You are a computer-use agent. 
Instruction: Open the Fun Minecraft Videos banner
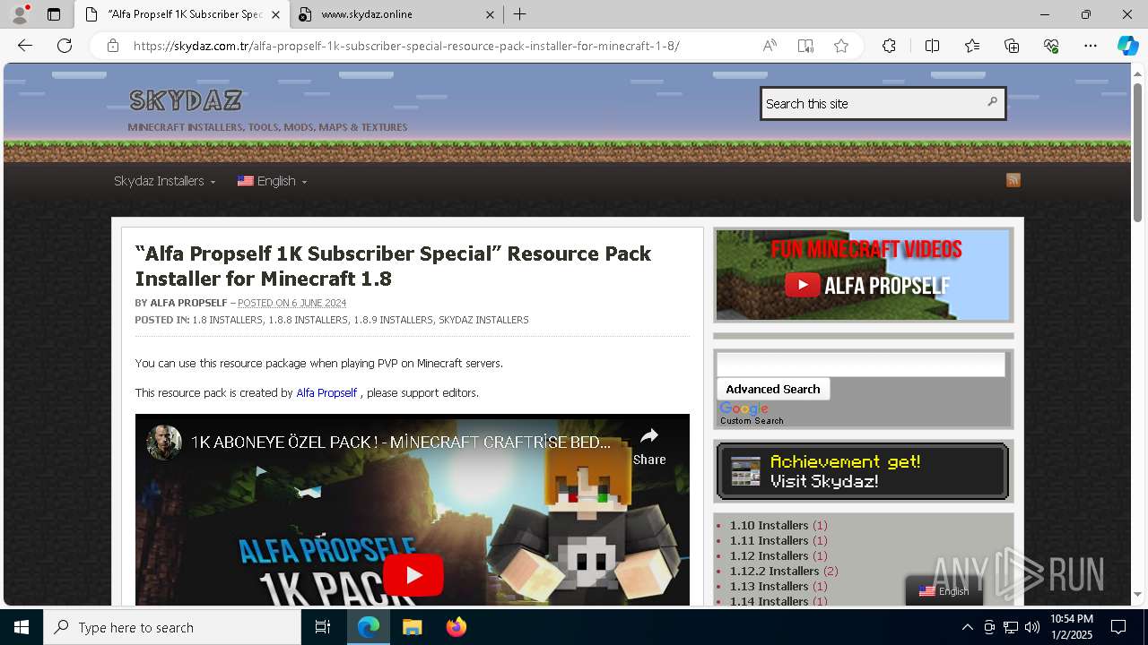pyautogui.click(x=863, y=275)
